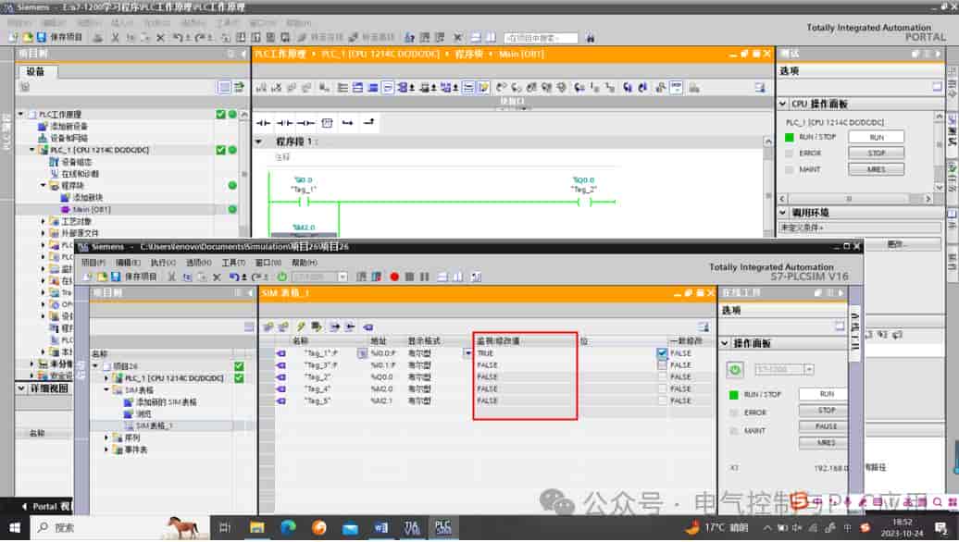
Task: Click the stop square icon in PLCSIM toolbar
Action: coord(410,277)
